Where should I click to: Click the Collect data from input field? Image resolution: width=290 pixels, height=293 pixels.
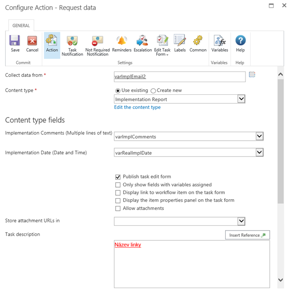tap(180, 76)
